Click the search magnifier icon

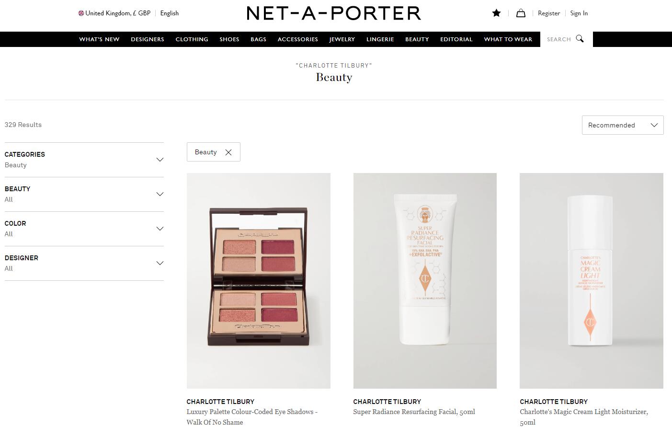580,39
